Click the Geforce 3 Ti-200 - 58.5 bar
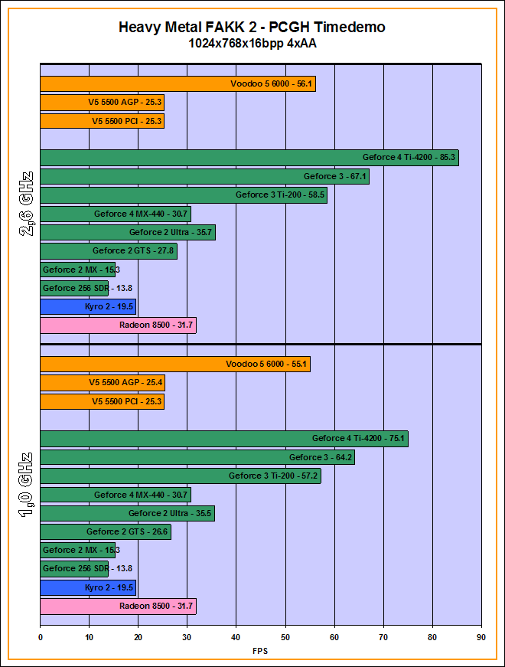 pos(183,195)
